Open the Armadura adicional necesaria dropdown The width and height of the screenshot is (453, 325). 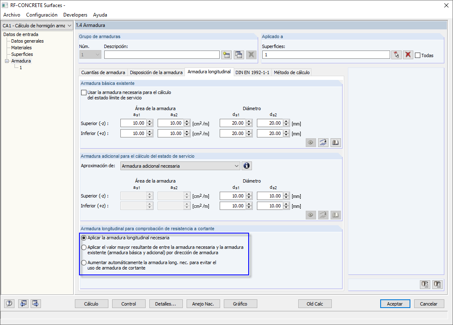pyautogui.click(x=237, y=166)
